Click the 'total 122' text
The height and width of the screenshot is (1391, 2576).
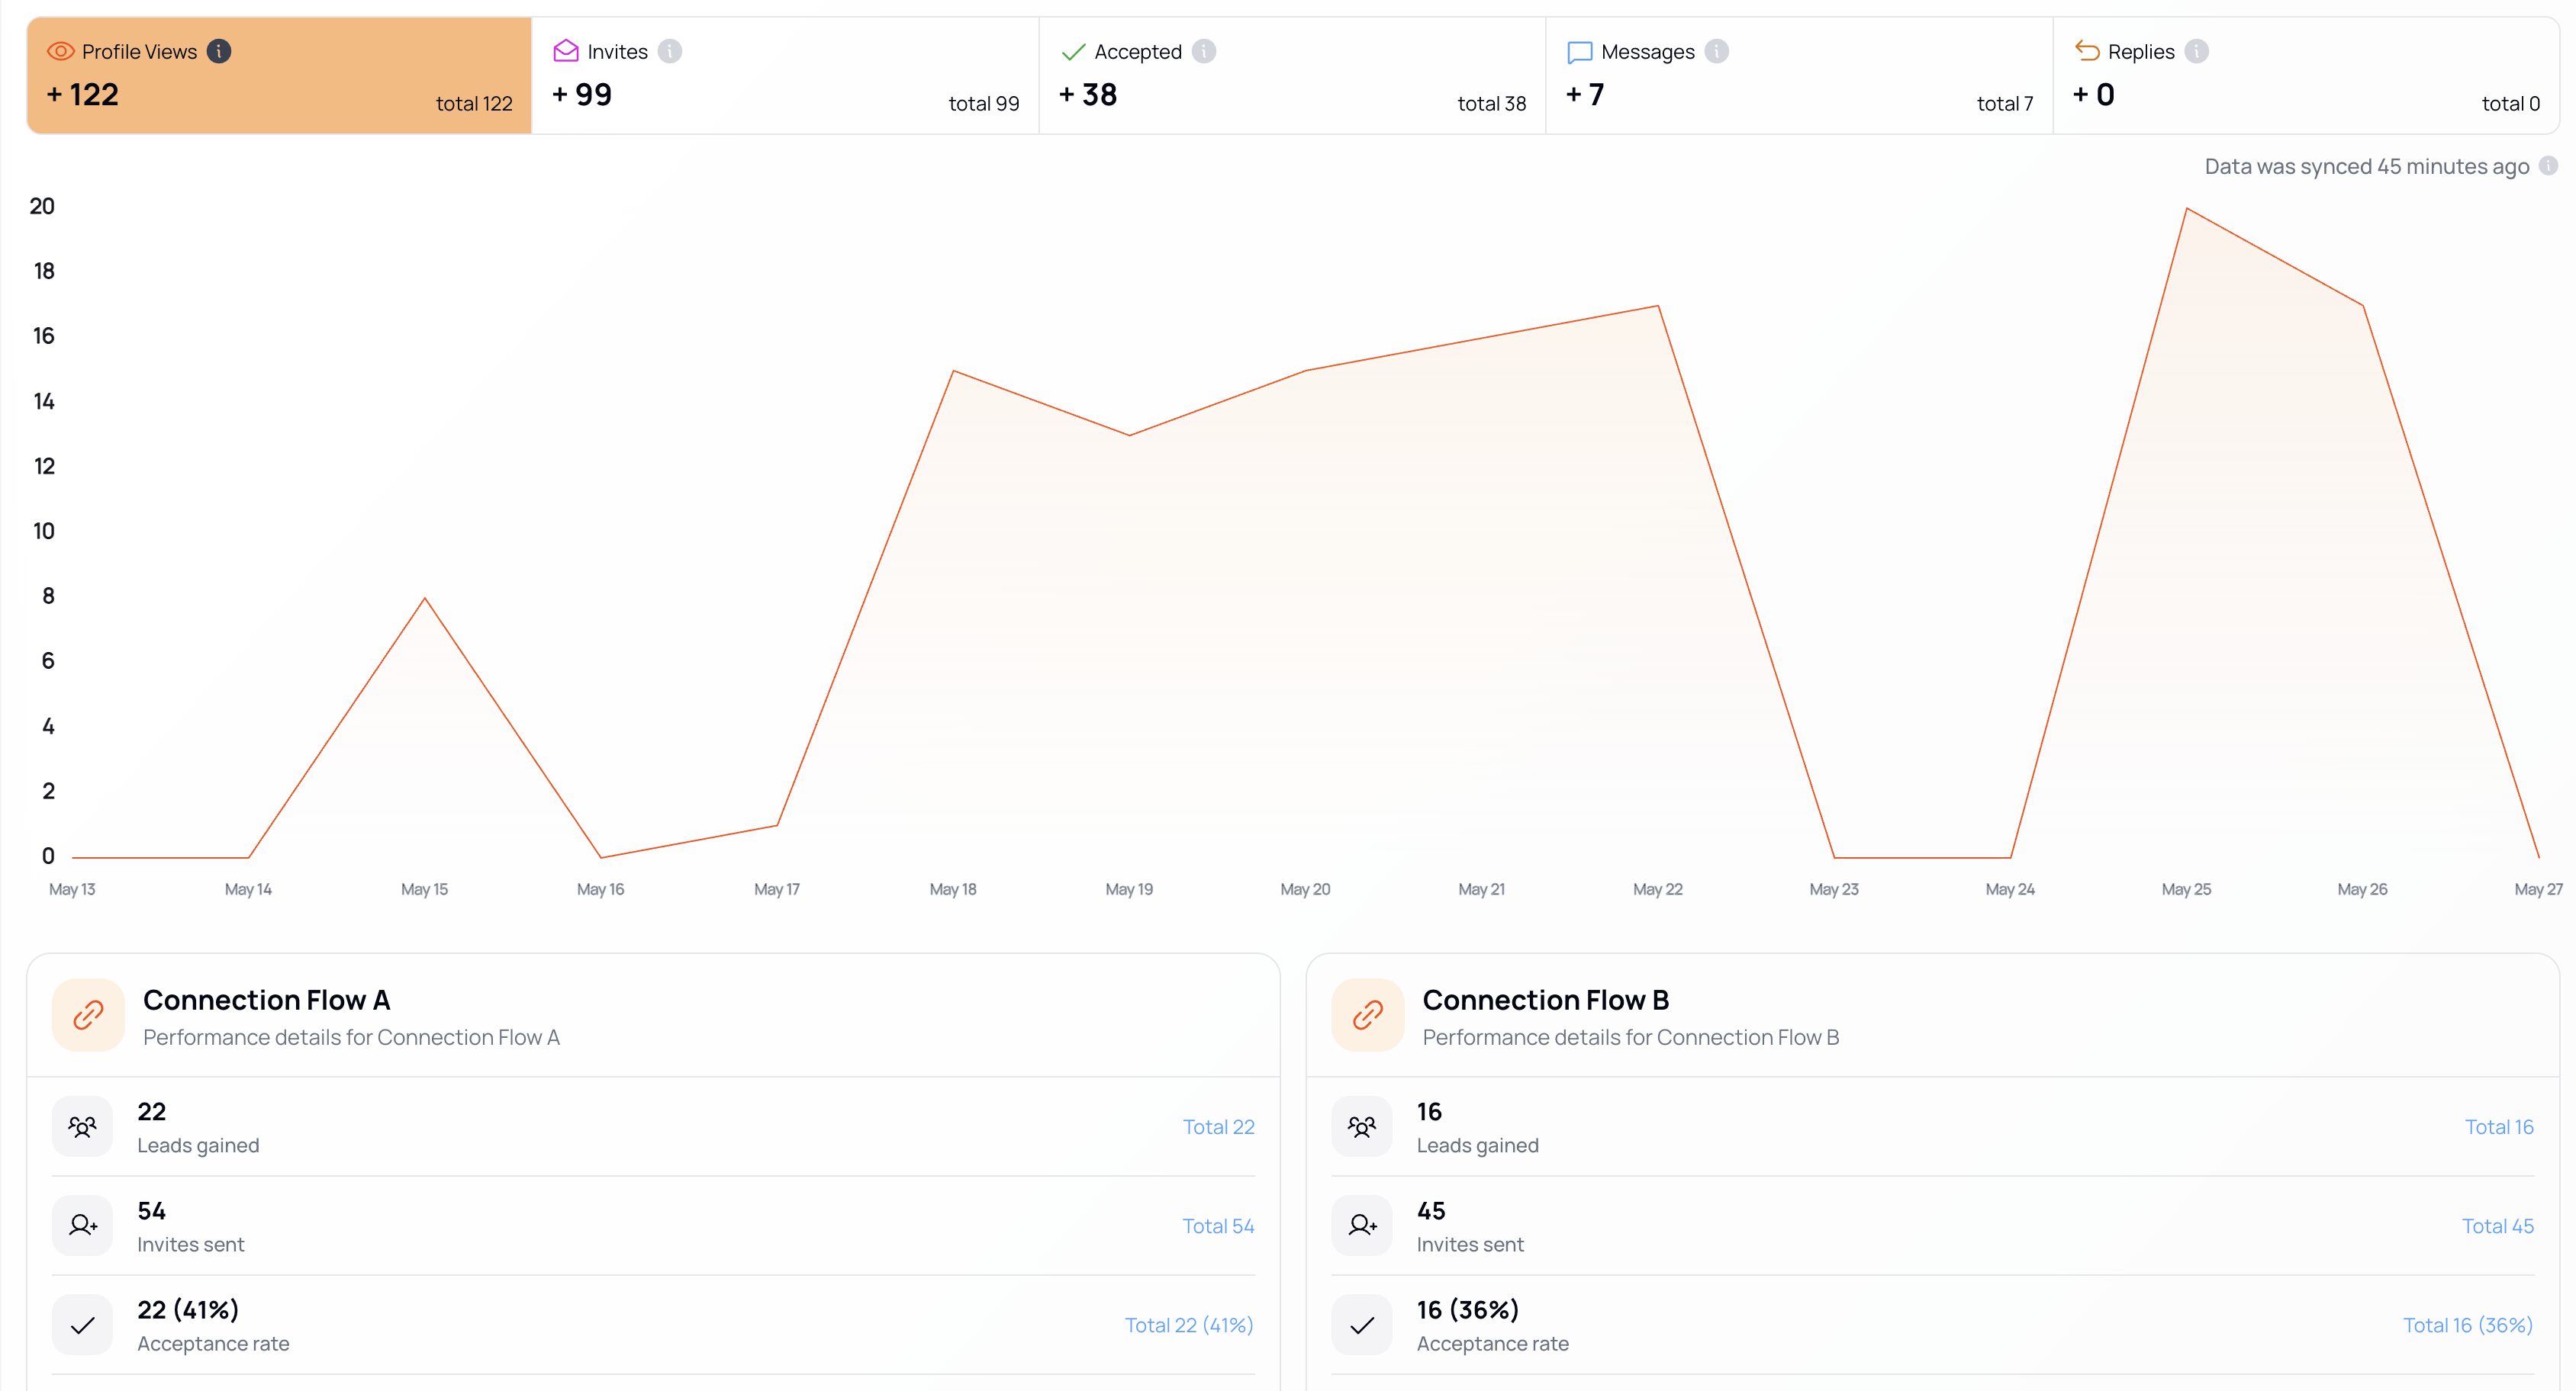[x=474, y=104]
